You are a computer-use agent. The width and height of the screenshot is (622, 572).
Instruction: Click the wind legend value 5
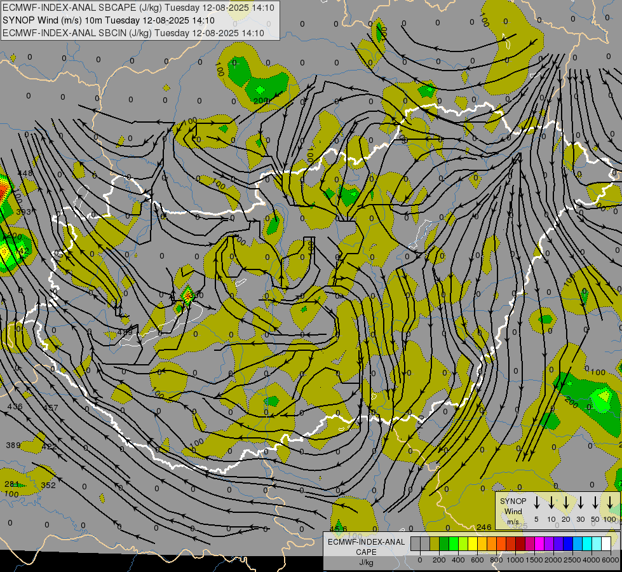(536, 519)
